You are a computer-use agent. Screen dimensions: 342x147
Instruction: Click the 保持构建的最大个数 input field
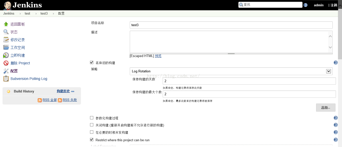click(x=249, y=94)
